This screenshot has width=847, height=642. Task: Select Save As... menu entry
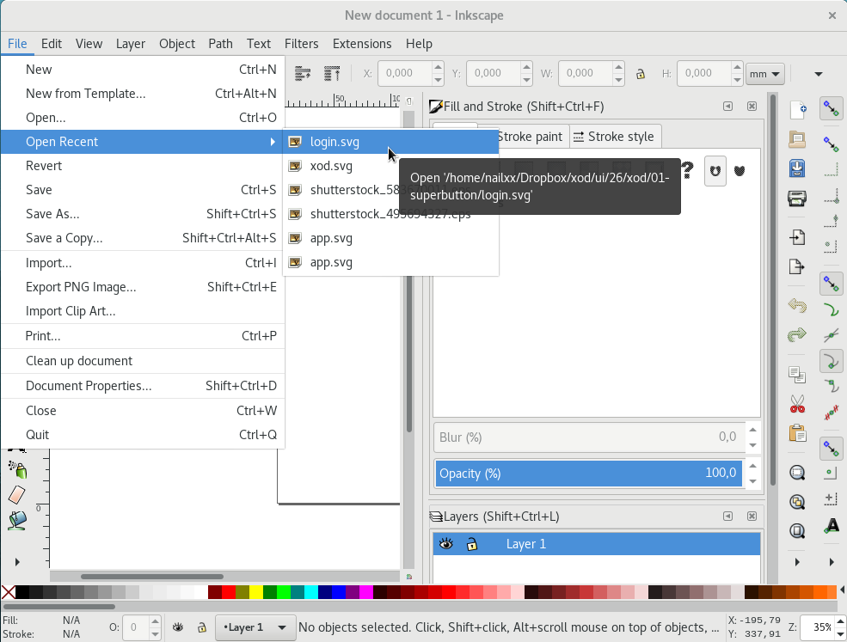pos(143,214)
